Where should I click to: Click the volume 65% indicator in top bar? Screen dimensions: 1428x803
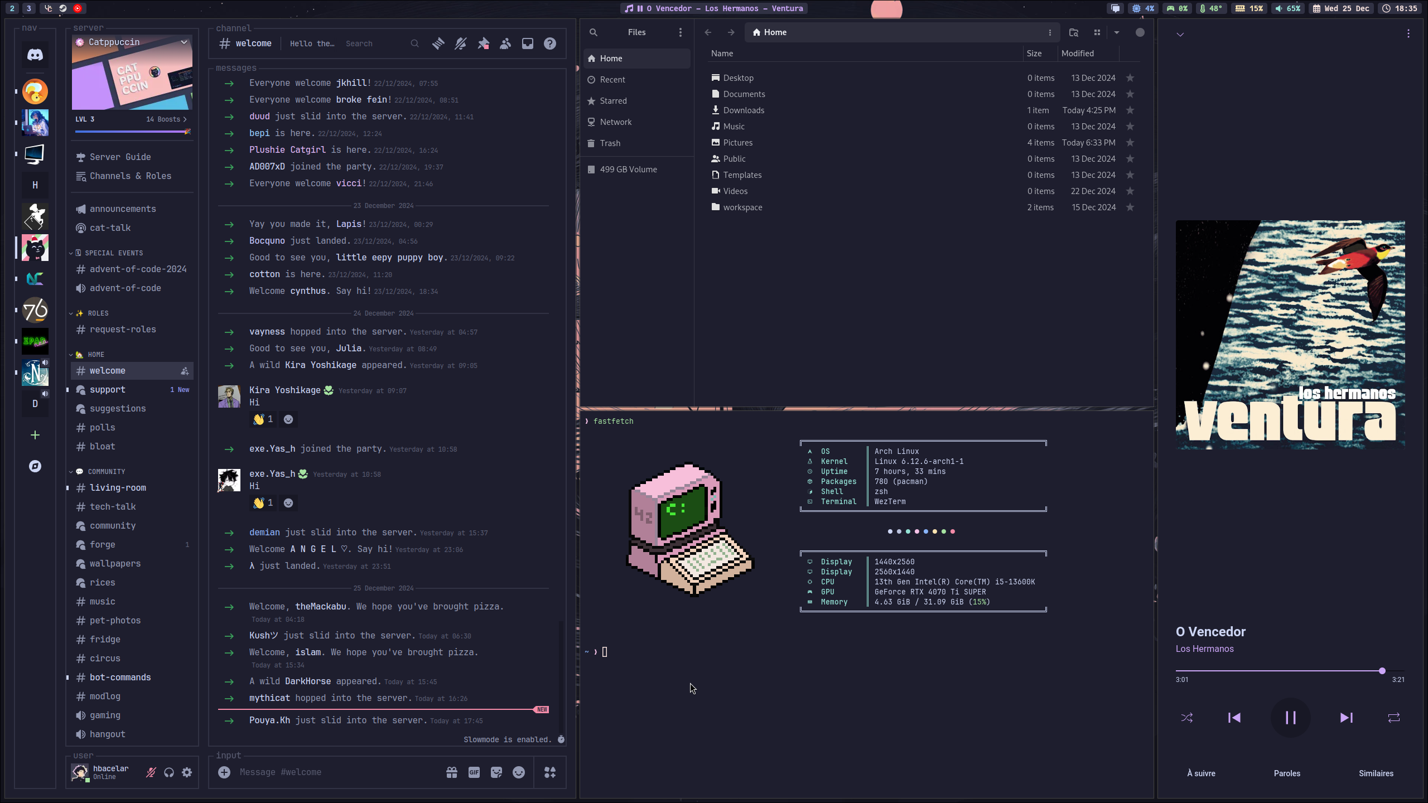pyautogui.click(x=1289, y=8)
